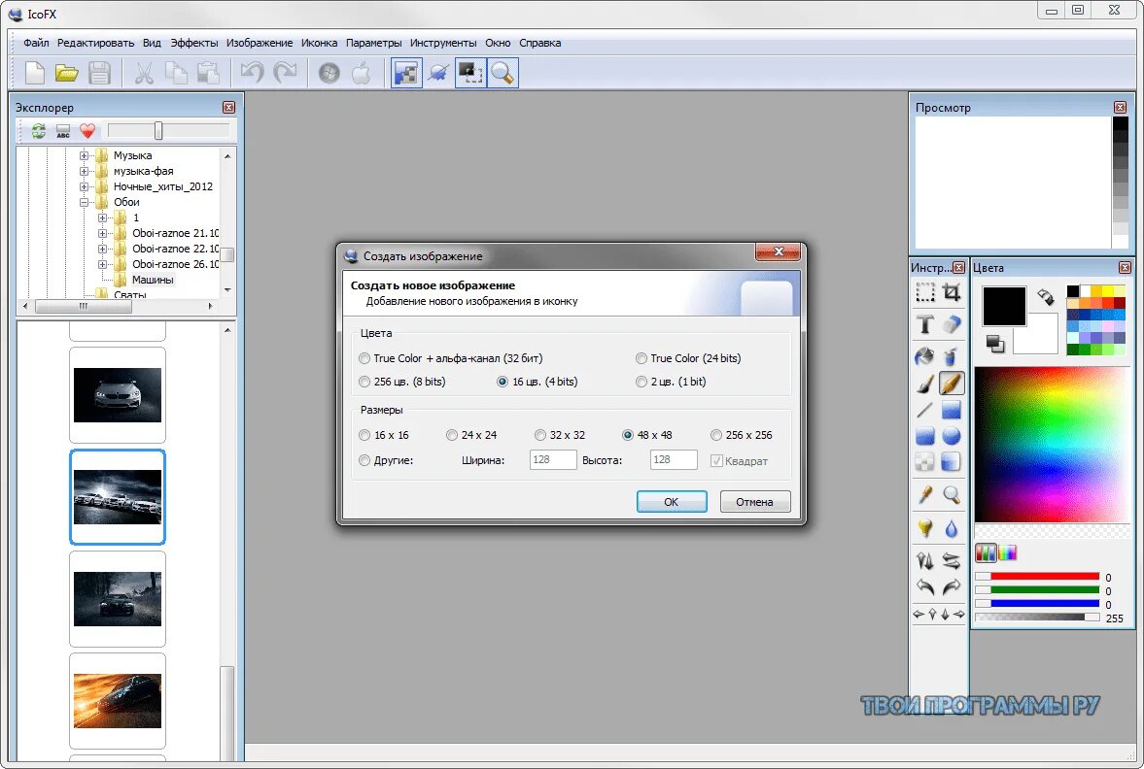
Task: Click the red channel slider
Action: click(x=1037, y=577)
